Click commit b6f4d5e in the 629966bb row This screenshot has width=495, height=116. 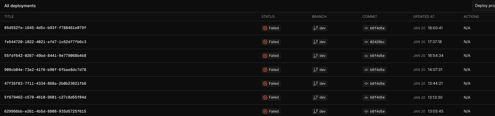tap(374, 111)
